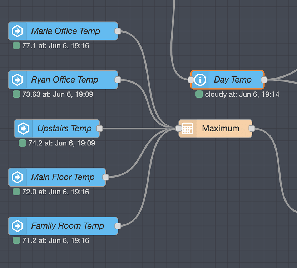Image resolution: width=297 pixels, height=268 pixels.
Task: Select the Main Floor Temp arrow icon
Action: point(17,177)
